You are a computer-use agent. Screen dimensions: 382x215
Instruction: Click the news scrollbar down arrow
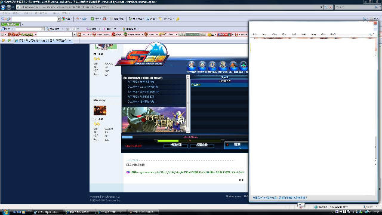pos(187,131)
